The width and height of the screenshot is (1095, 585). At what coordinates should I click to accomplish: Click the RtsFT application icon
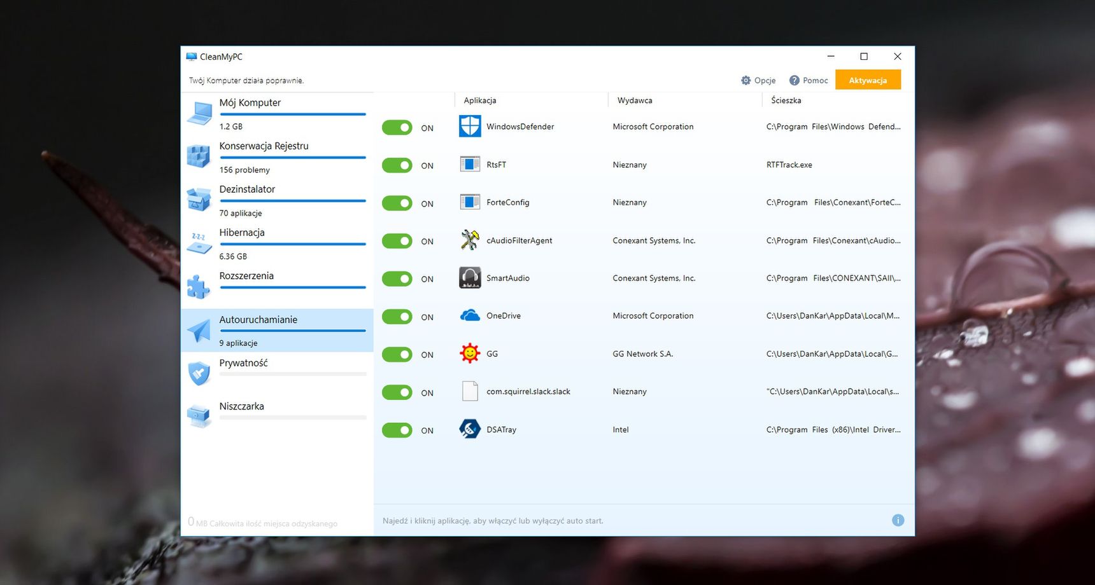point(470,165)
